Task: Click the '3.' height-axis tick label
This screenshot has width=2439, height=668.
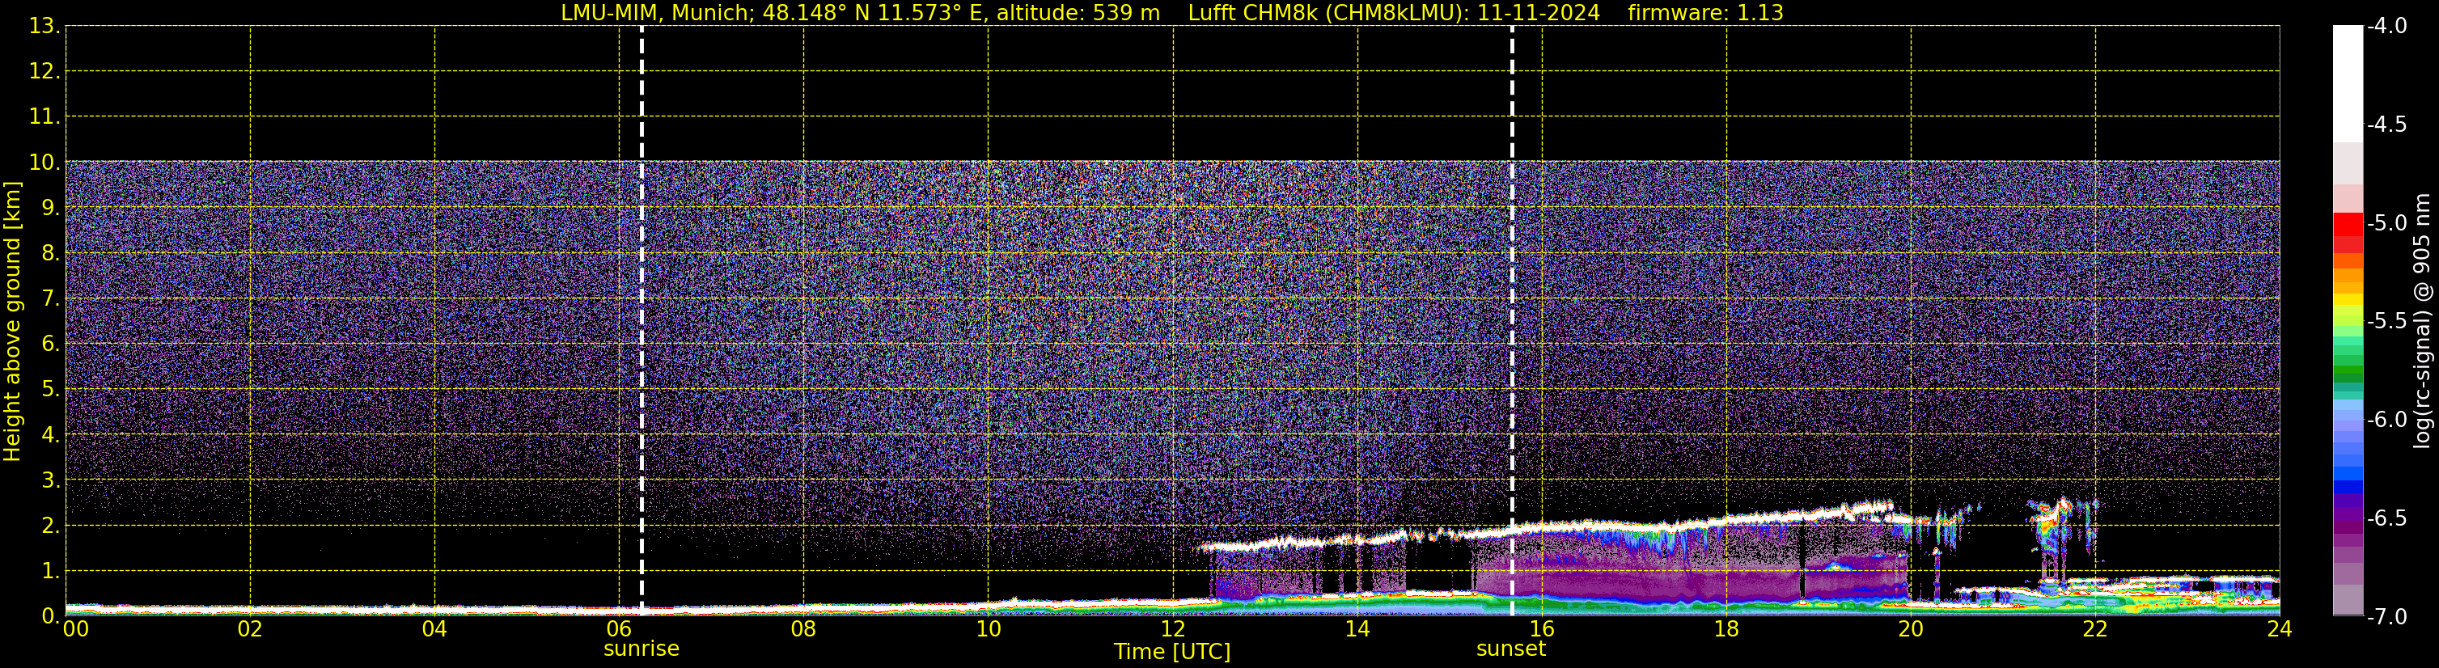Action: click(50, 480)
